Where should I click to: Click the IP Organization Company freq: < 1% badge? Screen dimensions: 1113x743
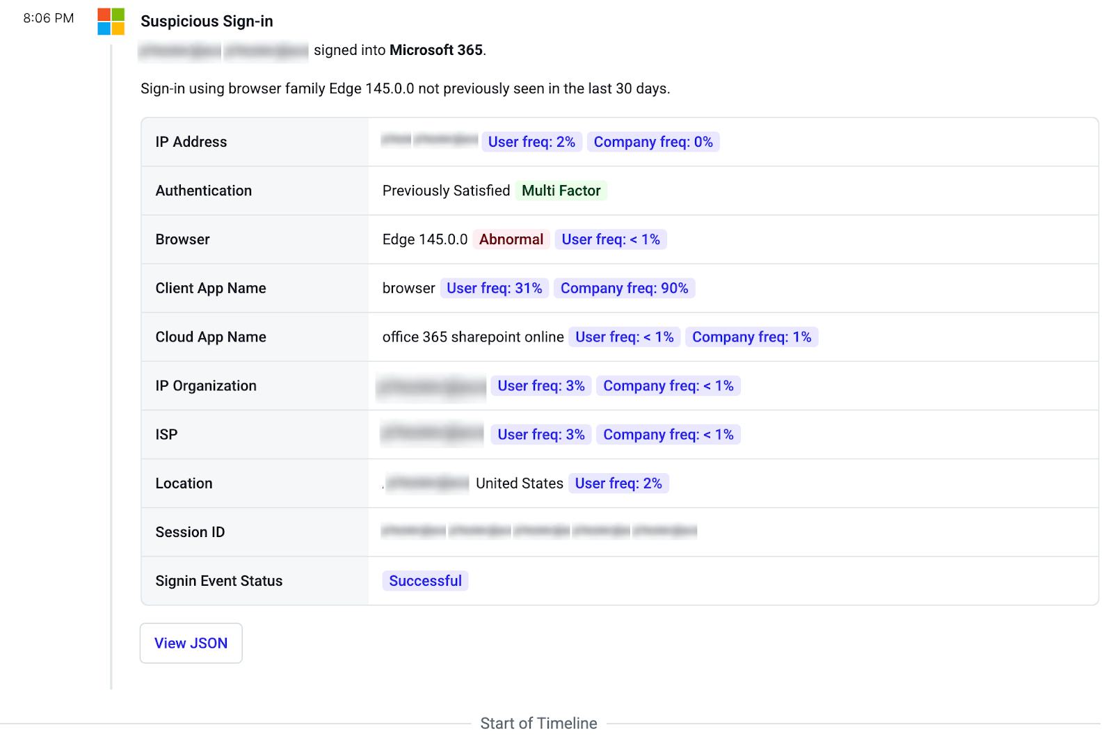coord(668,385)
